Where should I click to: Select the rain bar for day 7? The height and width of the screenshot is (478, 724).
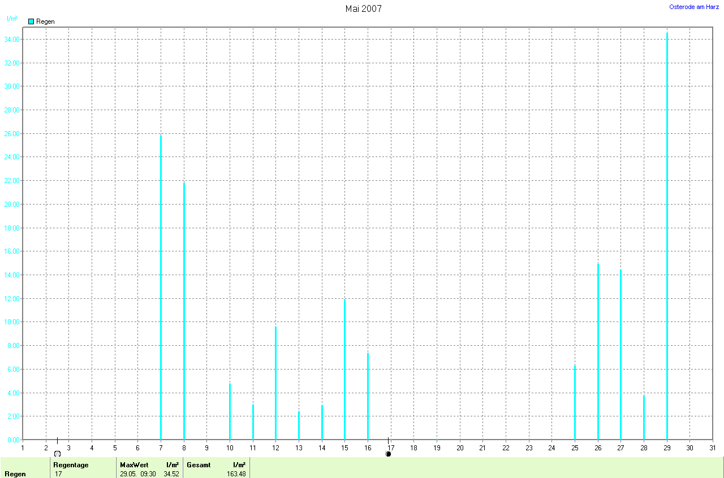[161, 288]
